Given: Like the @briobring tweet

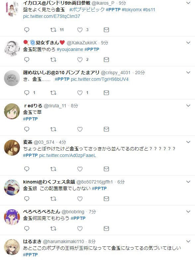Looking at the screenshot, I should coord(80,229).
